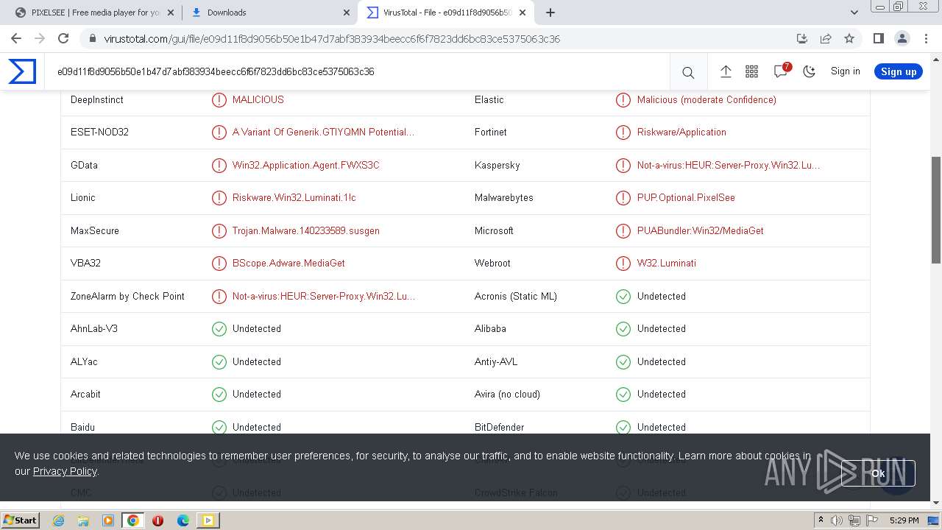Viewport: 942px width, 530px height.
Task: Click Elastic detection alert icon
Action: (x=623, y=99)
